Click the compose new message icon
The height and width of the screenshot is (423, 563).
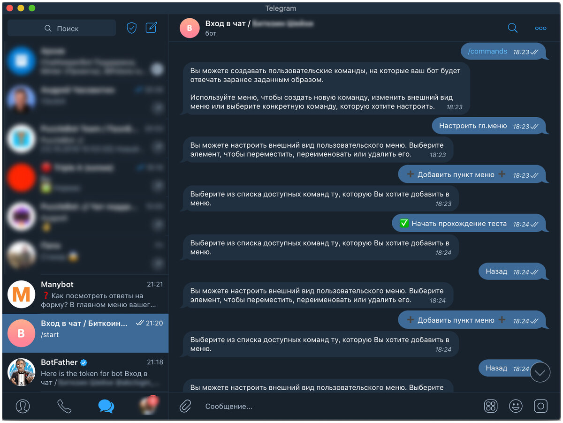[151, 28]
